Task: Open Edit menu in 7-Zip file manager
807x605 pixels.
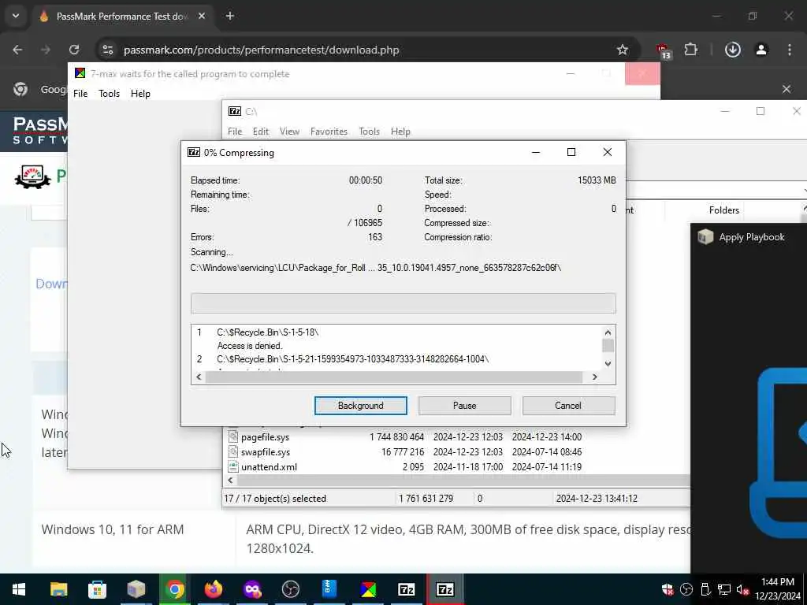Action: click(x=261, y=132)
